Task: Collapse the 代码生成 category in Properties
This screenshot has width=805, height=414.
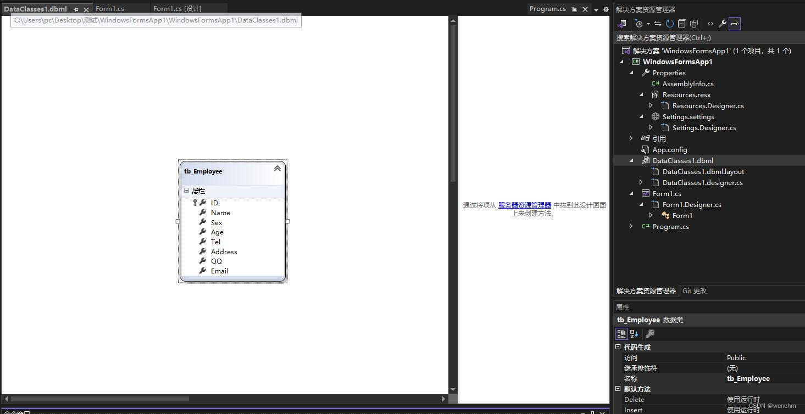Action: [618, 346]
